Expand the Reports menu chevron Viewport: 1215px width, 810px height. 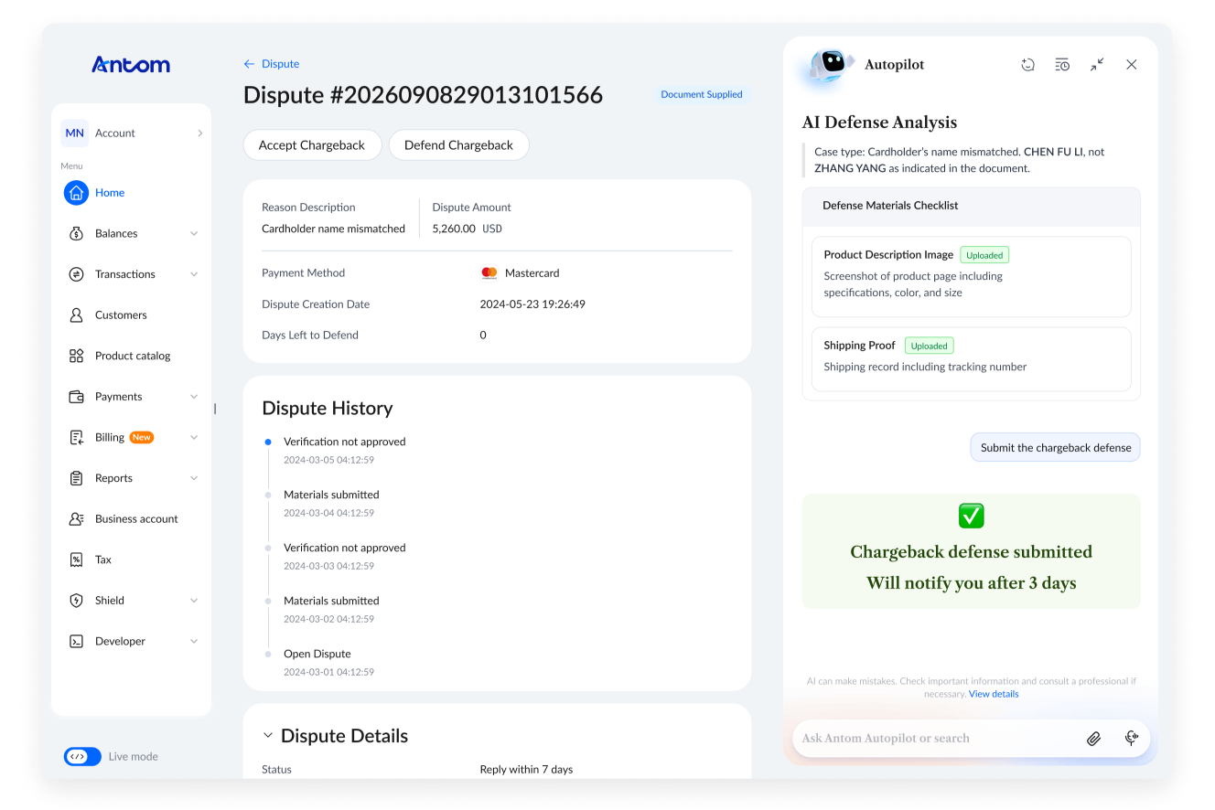[194, 478]
